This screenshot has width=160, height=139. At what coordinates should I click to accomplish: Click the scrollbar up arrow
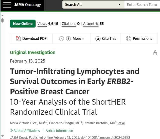click(2, 16)
